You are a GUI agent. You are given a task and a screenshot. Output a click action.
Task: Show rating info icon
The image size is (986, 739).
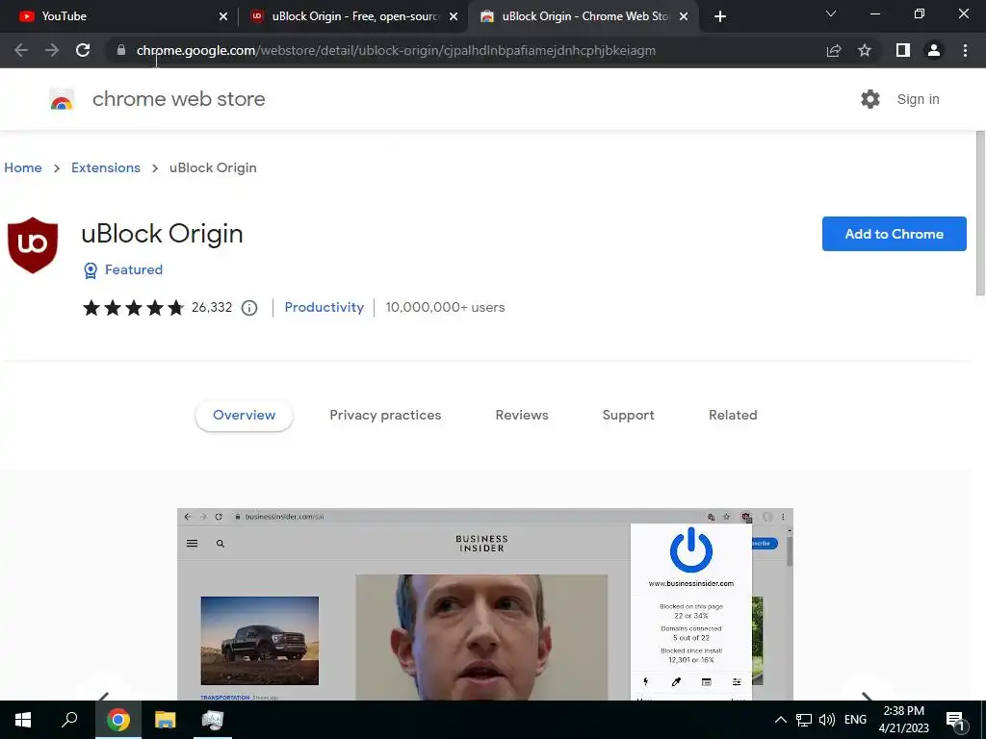pos(249,308)
